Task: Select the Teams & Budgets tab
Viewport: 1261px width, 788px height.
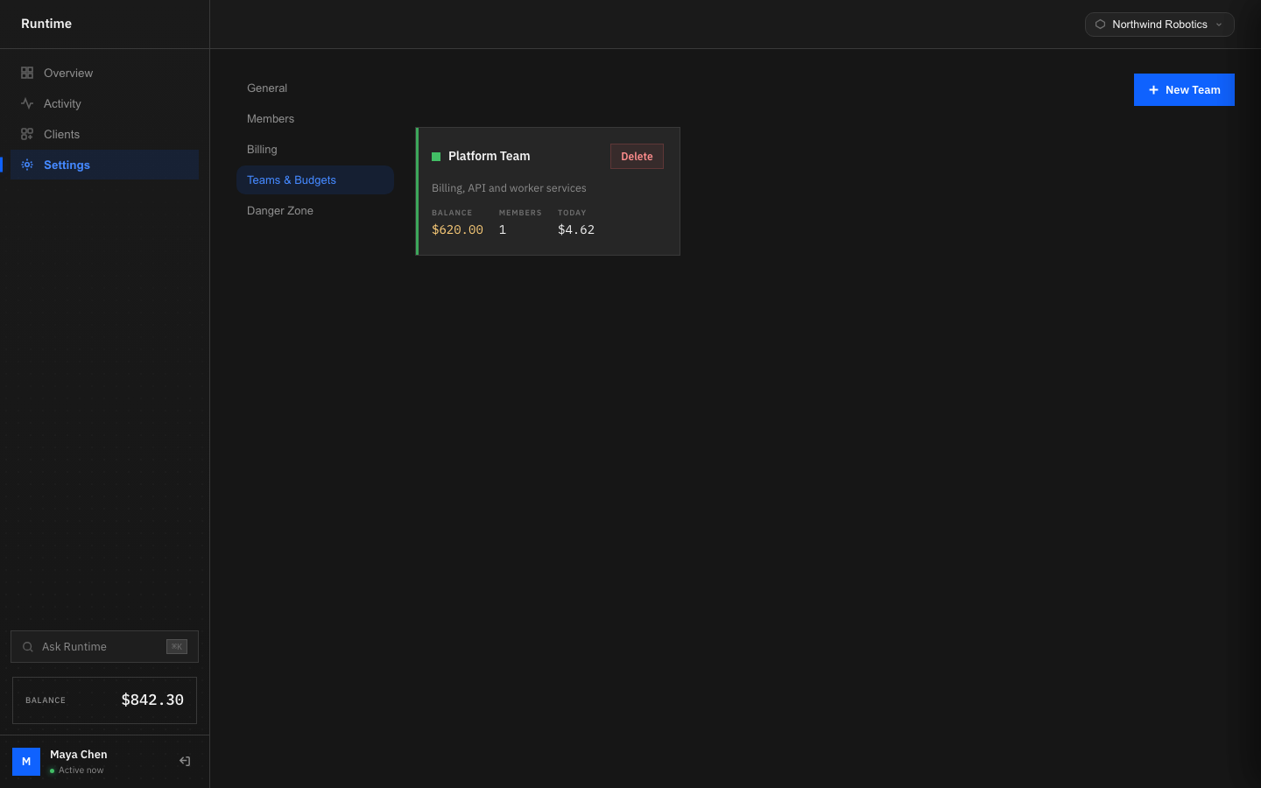Action: pos(315,179)
